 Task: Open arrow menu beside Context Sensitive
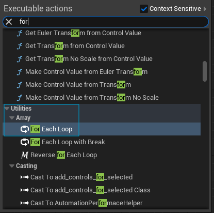(x=205, y=9)
